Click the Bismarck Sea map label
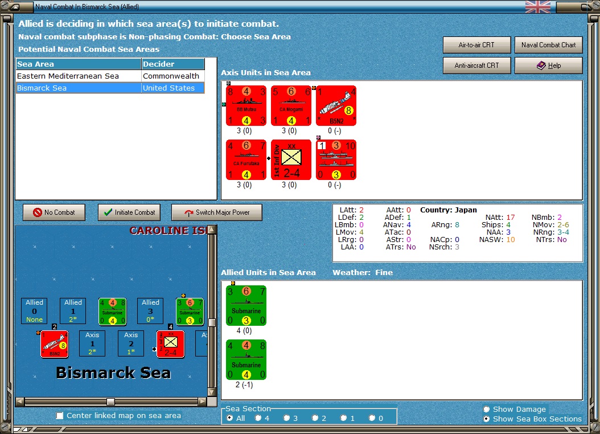The width and height of the screenshot is (600, 434). (x=113, y=372)
